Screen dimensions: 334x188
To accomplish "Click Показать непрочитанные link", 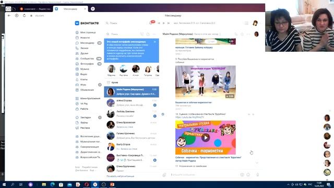I will [x=120, y=177].
